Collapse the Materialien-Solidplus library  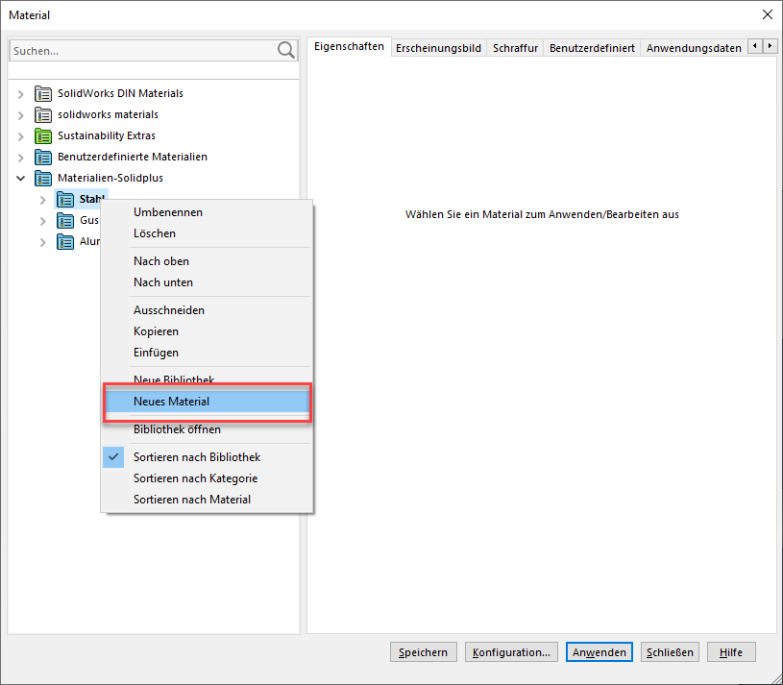21,179
